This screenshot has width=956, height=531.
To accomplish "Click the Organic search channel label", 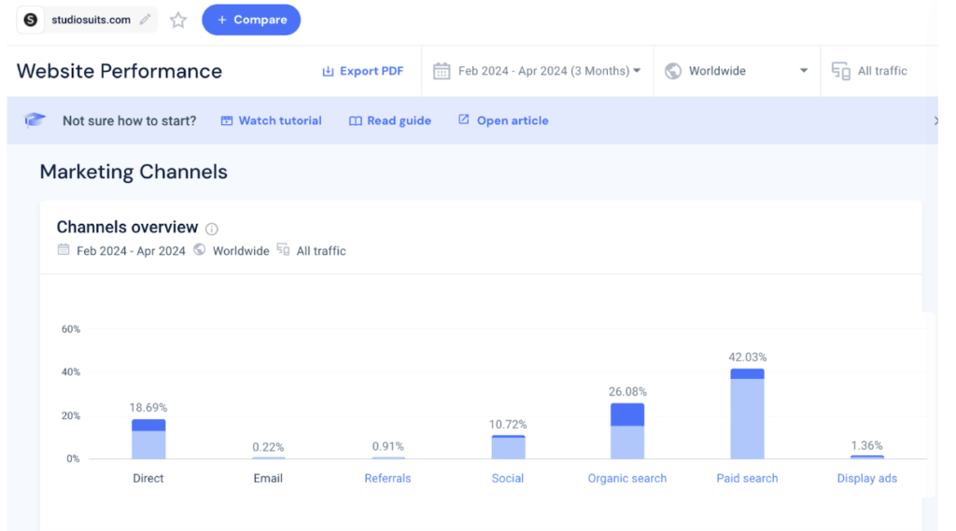I will coord(626,479).
